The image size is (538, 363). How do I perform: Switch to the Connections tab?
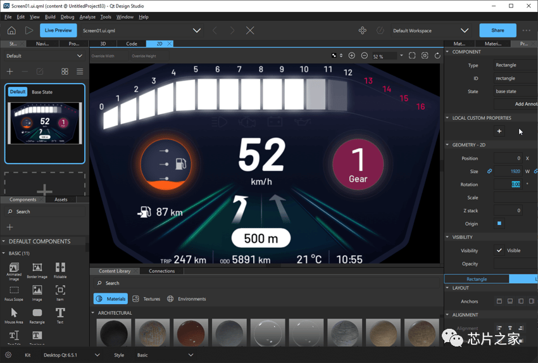pos(161,271)
